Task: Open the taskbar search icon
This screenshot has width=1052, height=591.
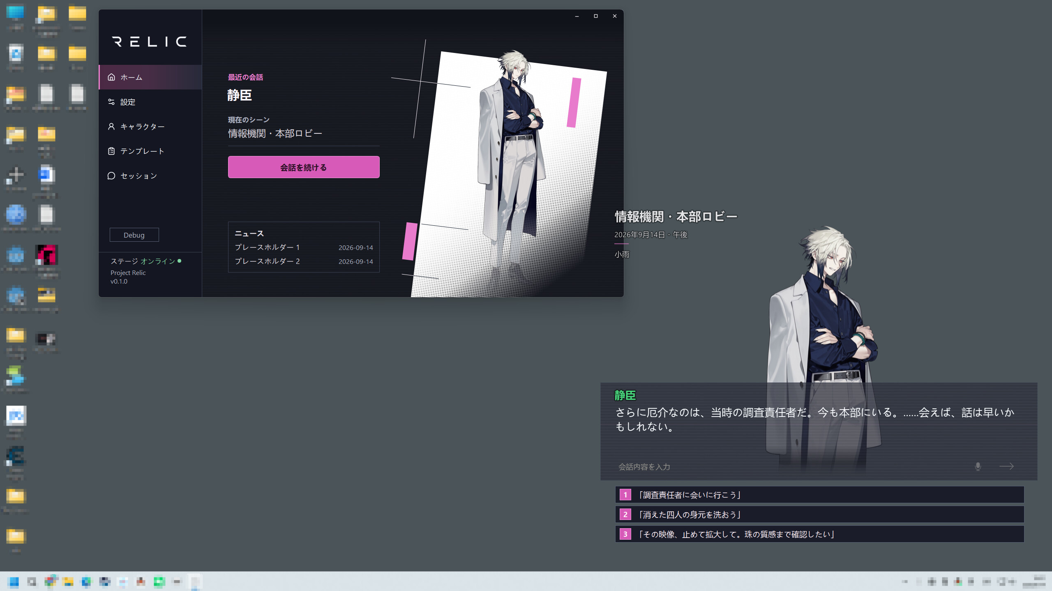Action: pos(32,582)
